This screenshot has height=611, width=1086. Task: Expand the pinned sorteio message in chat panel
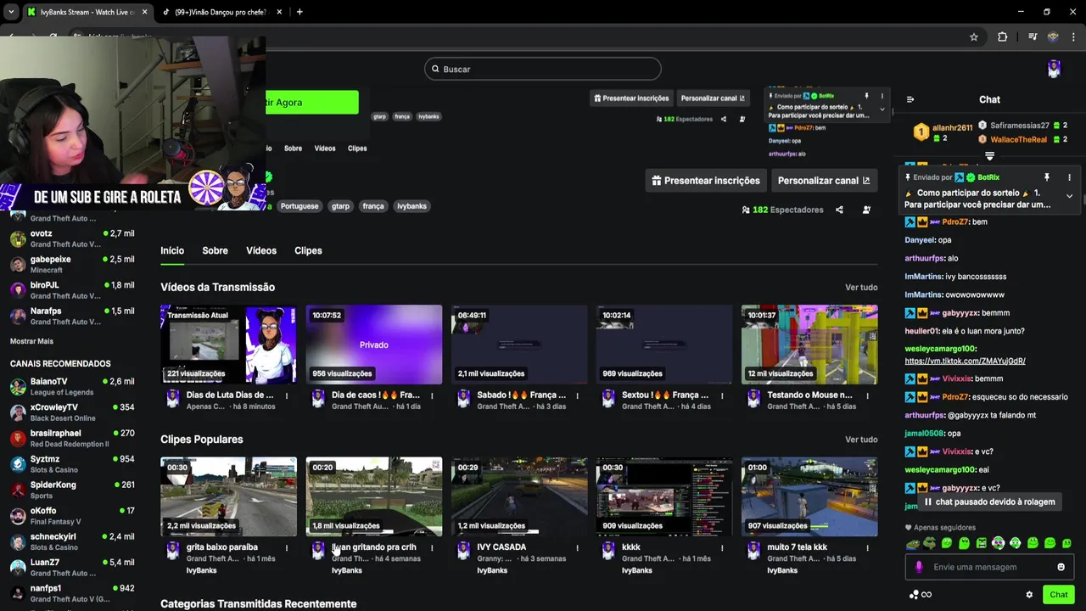(1069, 196)
